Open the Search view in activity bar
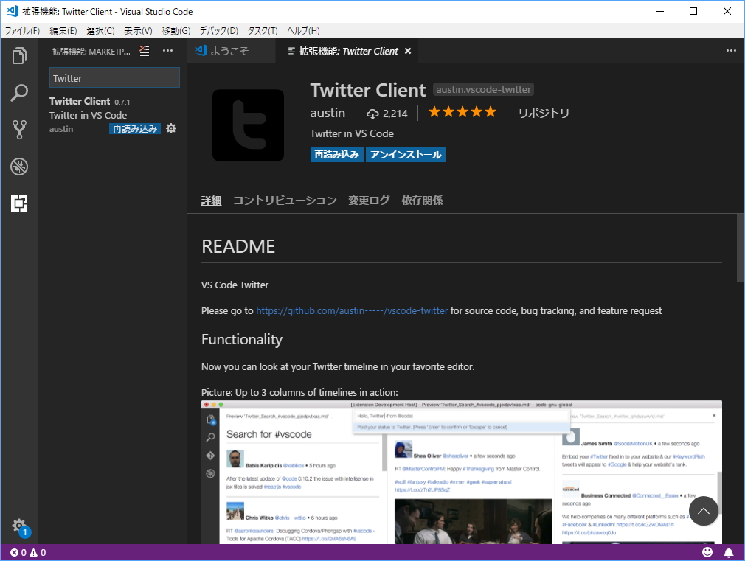This screenshot has width=745, height=561. [x=19, y=93]
